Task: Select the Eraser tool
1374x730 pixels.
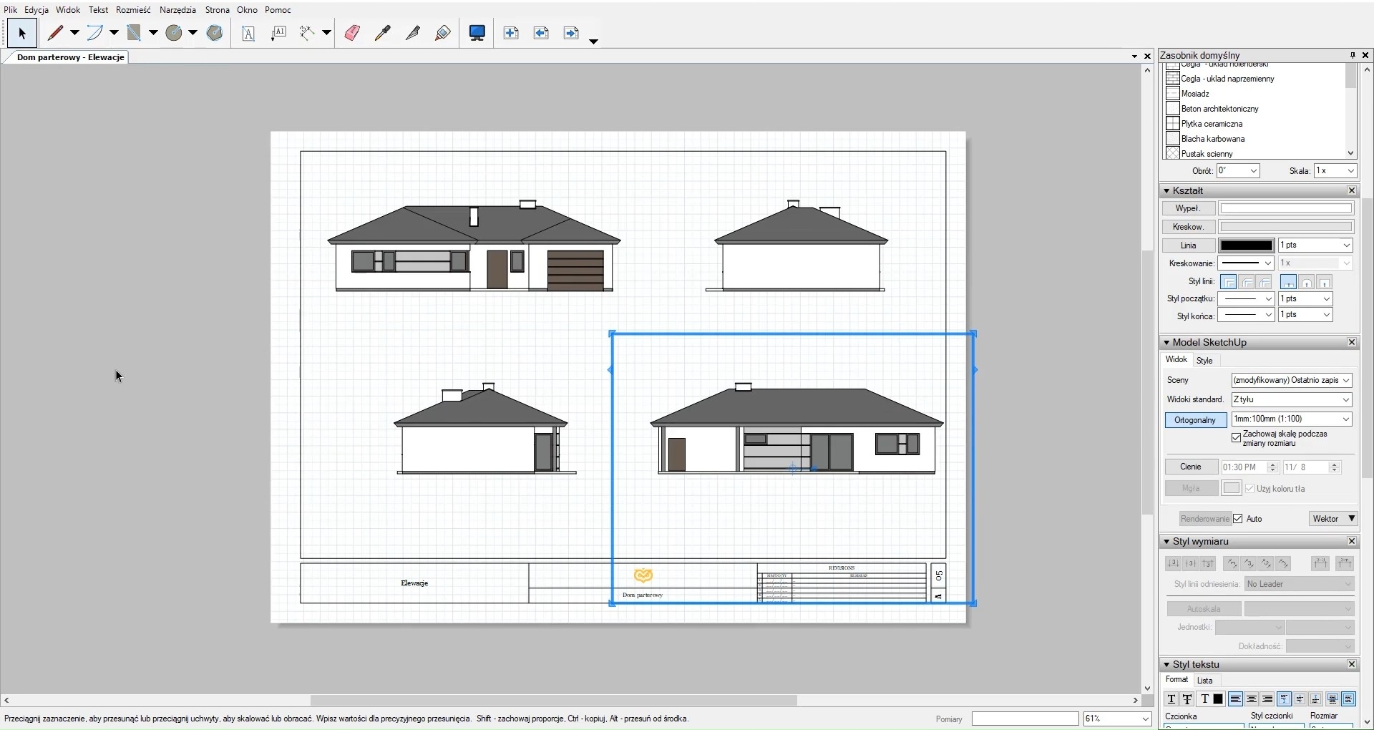Action: tap(352, 33)
